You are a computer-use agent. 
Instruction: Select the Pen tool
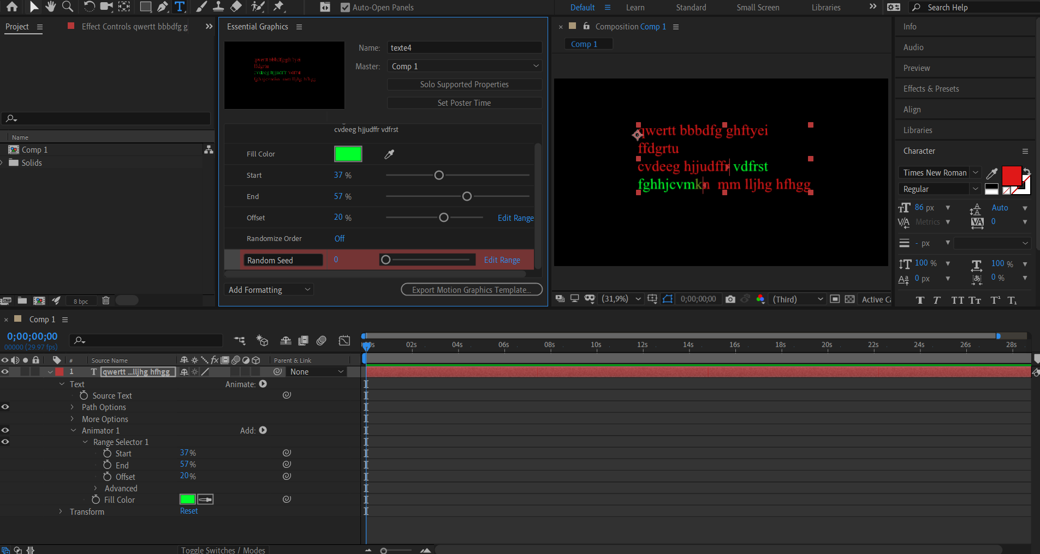(163, 7)
